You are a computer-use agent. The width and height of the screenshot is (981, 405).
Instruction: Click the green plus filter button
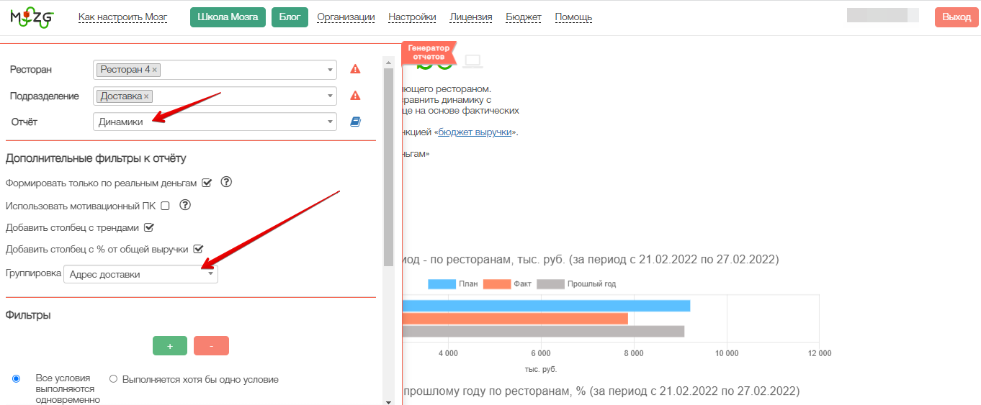click(170, 346)
